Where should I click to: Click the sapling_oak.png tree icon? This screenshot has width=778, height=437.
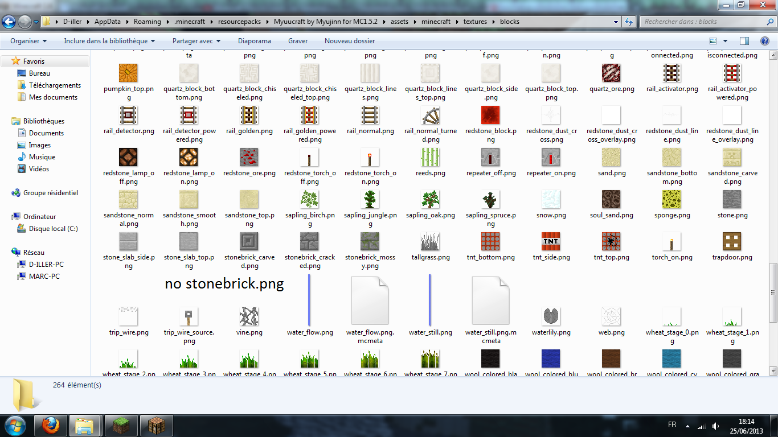point(430,199)
